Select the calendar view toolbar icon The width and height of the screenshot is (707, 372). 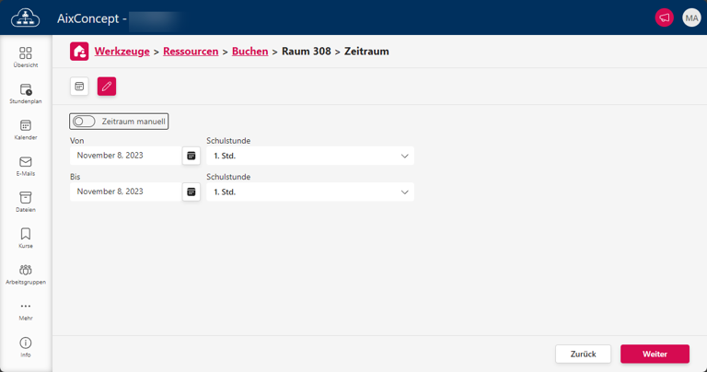tap(80, 87)
